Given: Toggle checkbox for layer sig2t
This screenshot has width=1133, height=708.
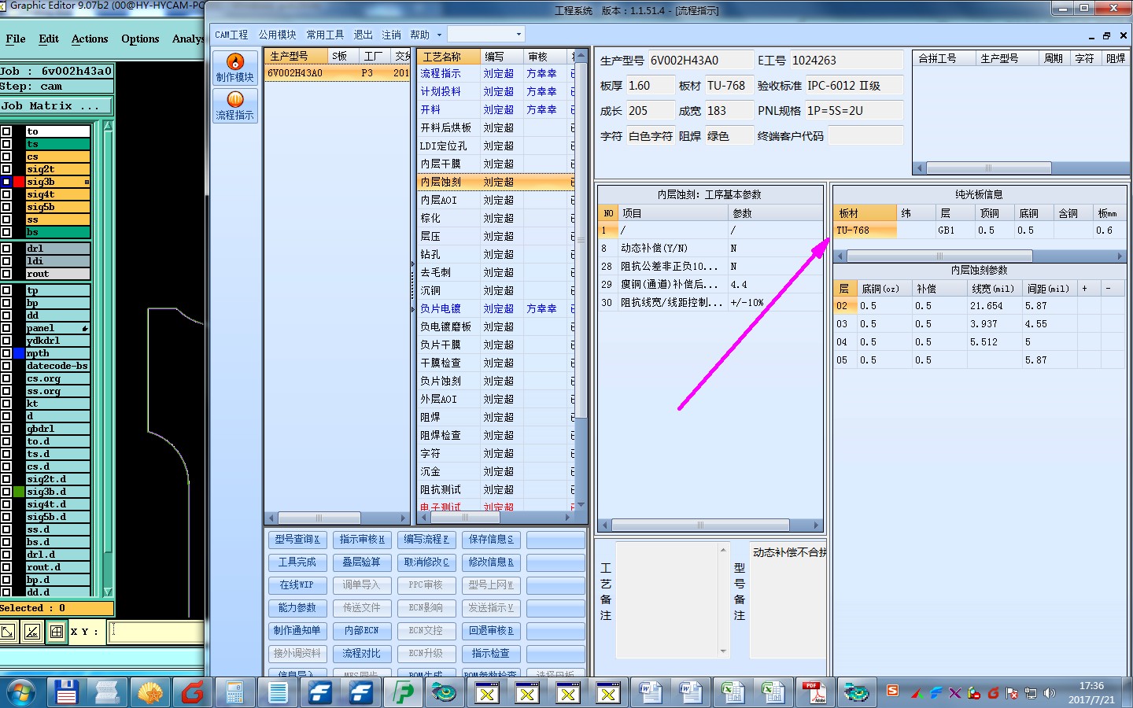Looking at the screenshot, I should coord(6,169).
